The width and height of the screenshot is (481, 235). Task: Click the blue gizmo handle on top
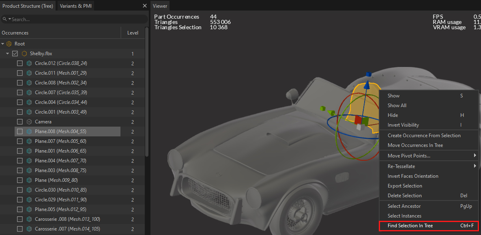(368, 74)
